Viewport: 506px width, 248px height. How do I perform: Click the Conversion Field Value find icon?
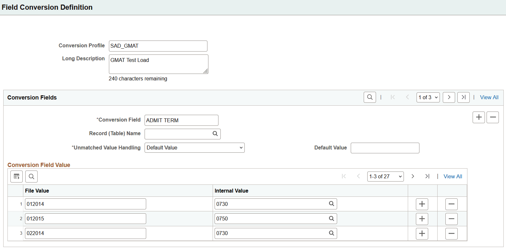coord(31,176)
